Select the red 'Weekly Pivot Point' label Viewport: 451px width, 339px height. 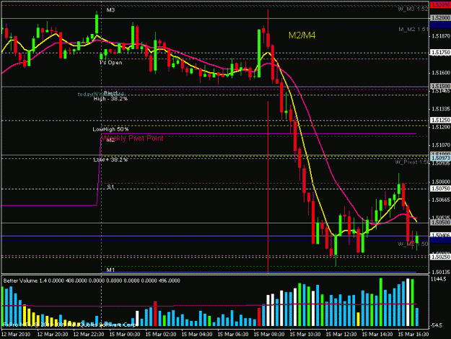132,138
